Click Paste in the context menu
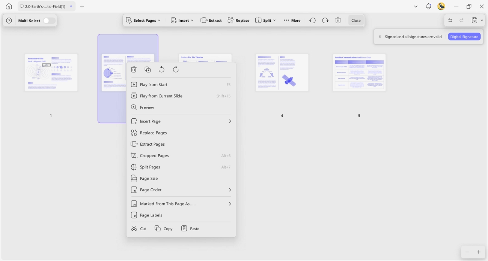 coord(190,228)
